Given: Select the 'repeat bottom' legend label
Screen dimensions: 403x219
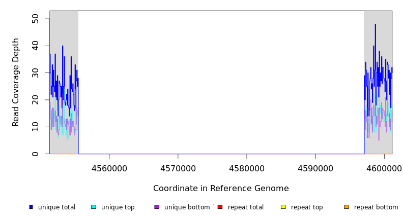Looking at the screenshot, I should (376, 207).
